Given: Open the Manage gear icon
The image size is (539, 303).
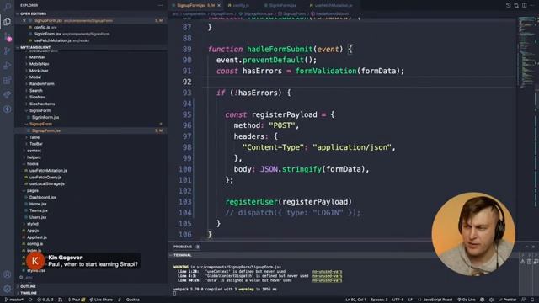Looking at the screenshot, I should [7, 289].
